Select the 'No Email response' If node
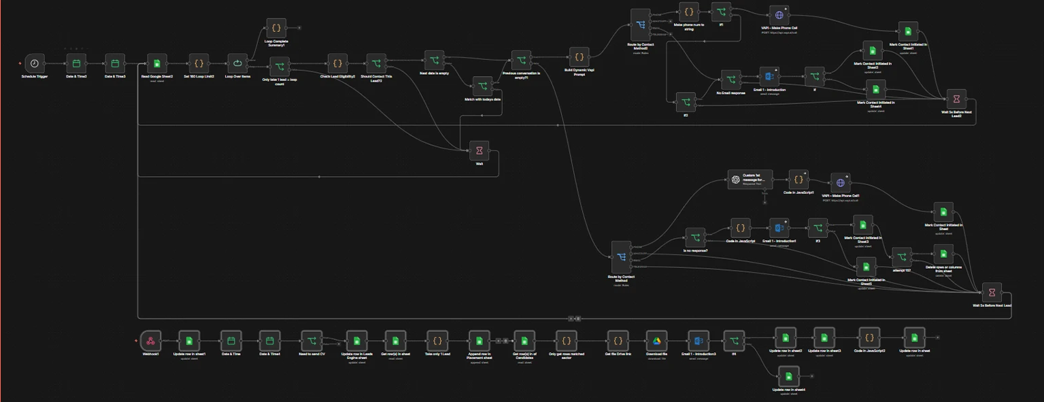 tap(731, 79)
